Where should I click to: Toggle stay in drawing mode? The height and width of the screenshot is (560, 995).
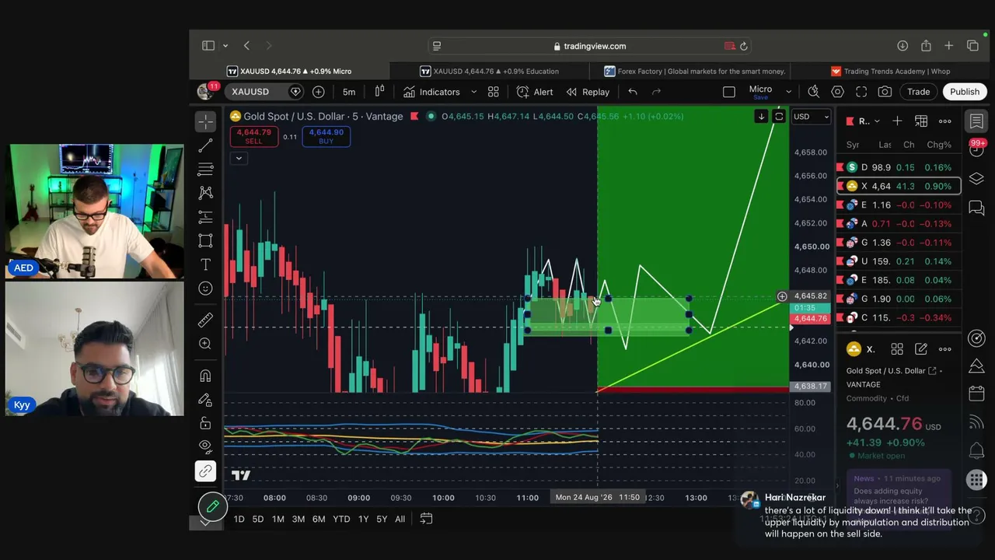click(x=206, y=400)
